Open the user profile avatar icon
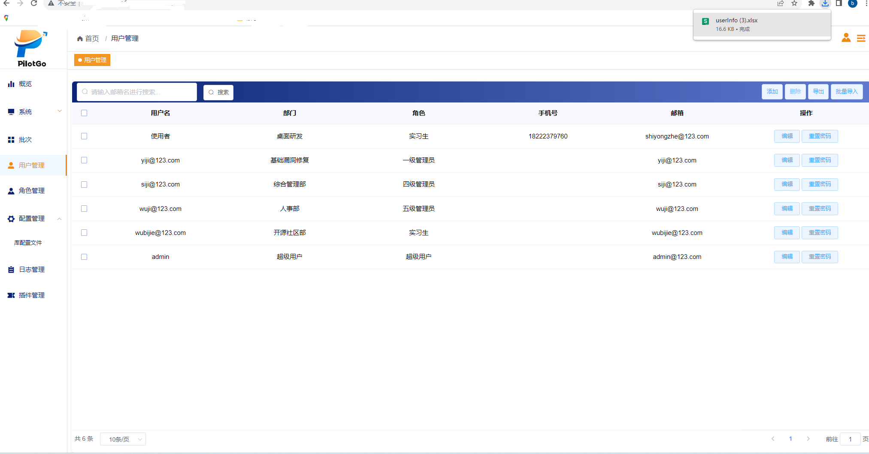The image size is (869, 454). 846,38
